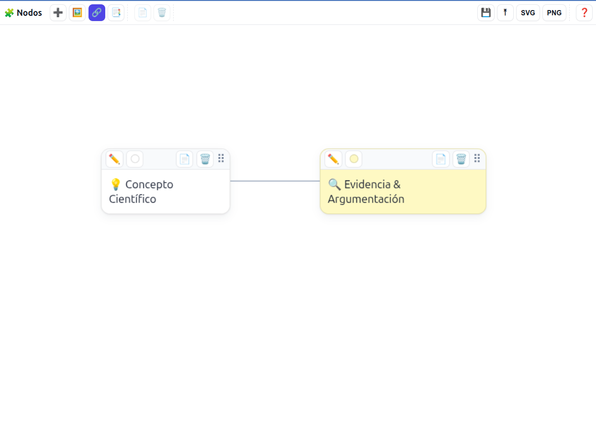Viewport: 596px width, 422px height.
Task: Insert an image node from the toolbar
Action: click(x=77, y=12)
